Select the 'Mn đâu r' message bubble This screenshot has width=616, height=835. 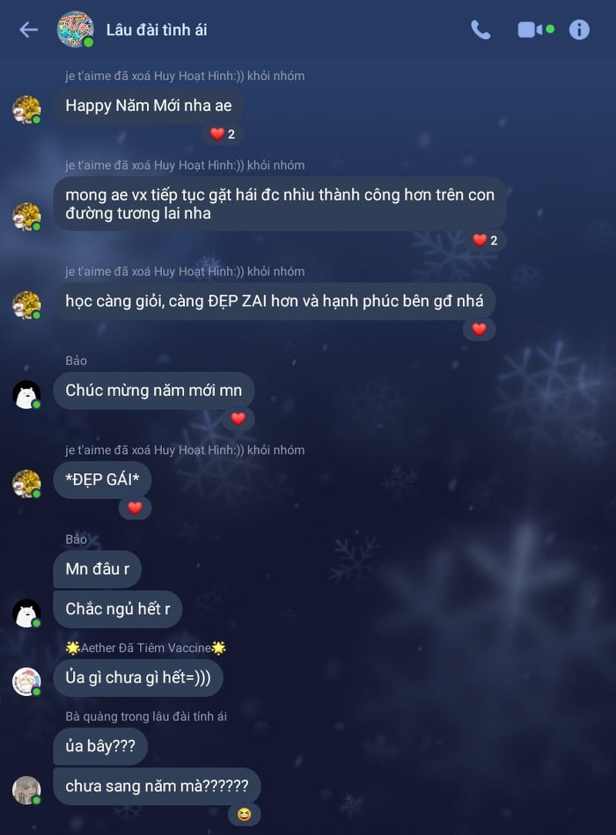coord(98,569)
